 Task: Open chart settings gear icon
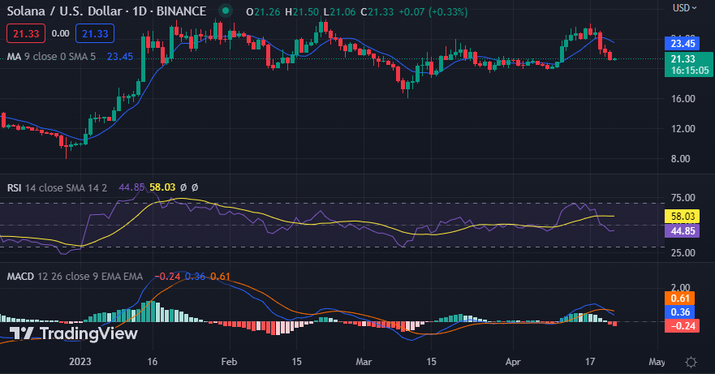[x=691, y=362]
